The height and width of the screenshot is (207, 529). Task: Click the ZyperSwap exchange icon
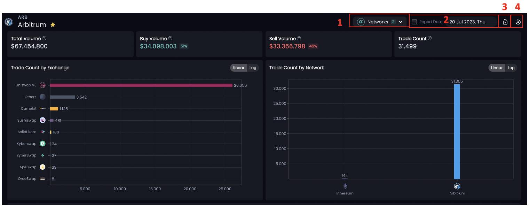tap(43, 155)
